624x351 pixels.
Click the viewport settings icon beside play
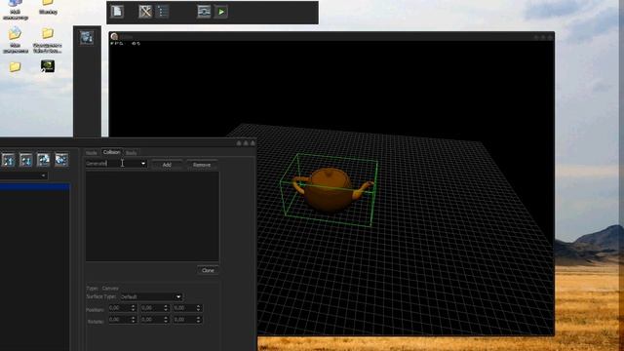[x=204, y=11]
